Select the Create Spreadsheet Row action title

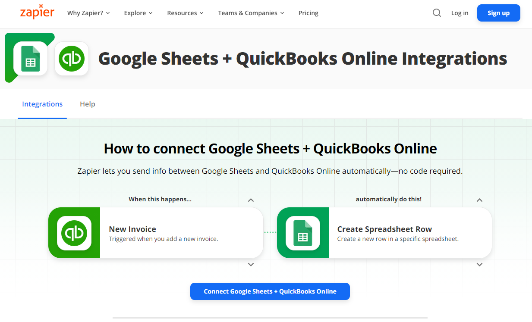384,229
